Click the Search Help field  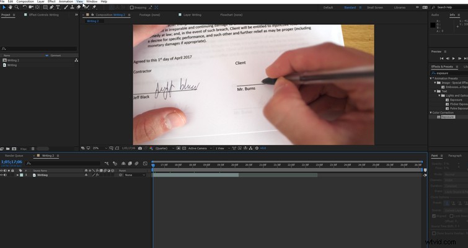pyautogui.click(x=451, y=7)
